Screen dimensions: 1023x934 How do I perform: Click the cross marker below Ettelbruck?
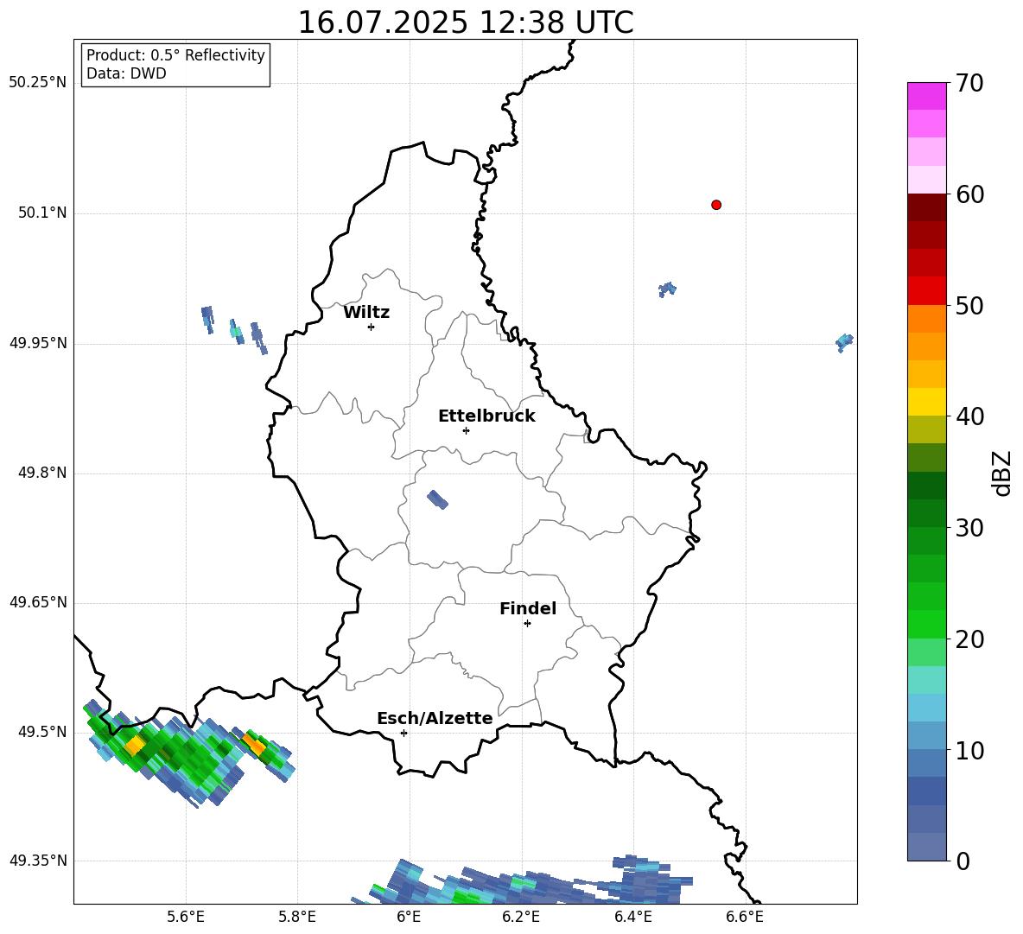click(x=466, y=430)
